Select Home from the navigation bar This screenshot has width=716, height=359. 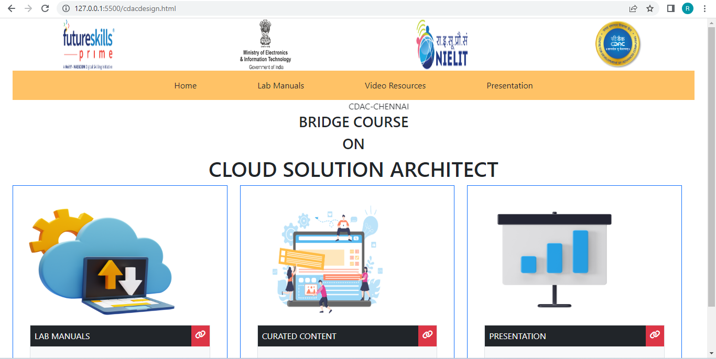(185, 85)
